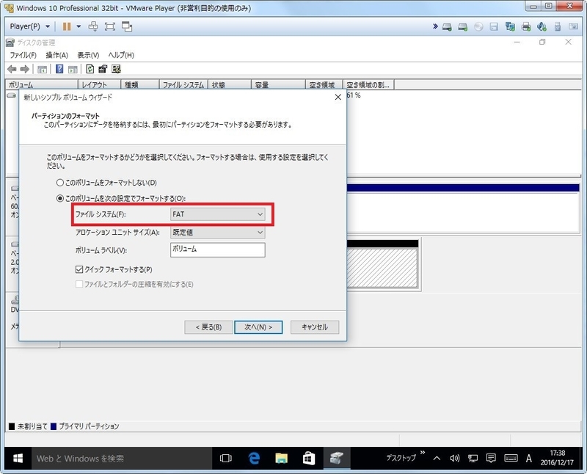Click the レイアウト column header
The height and width of the screenshot is (474, 587).
coord(100,85)
